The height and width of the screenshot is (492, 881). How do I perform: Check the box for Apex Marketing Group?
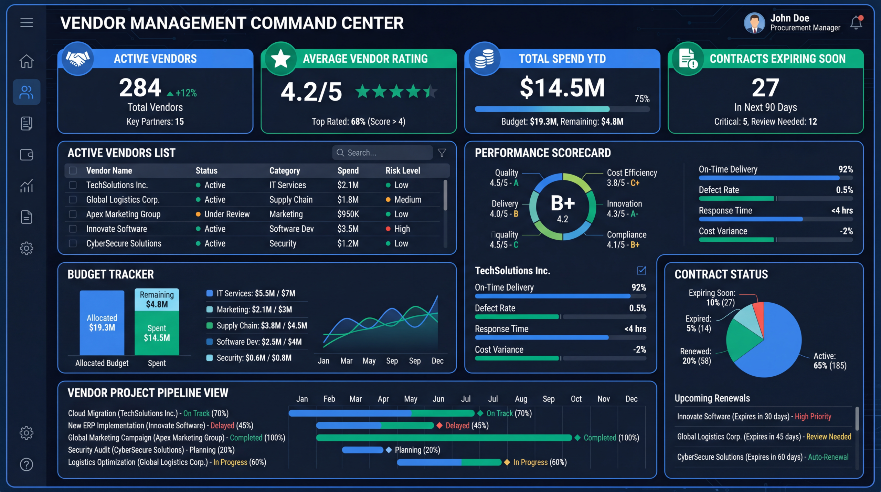point(73,214)
